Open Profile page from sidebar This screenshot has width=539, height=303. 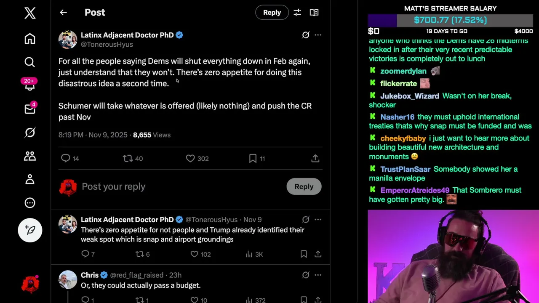click(29, 179)
